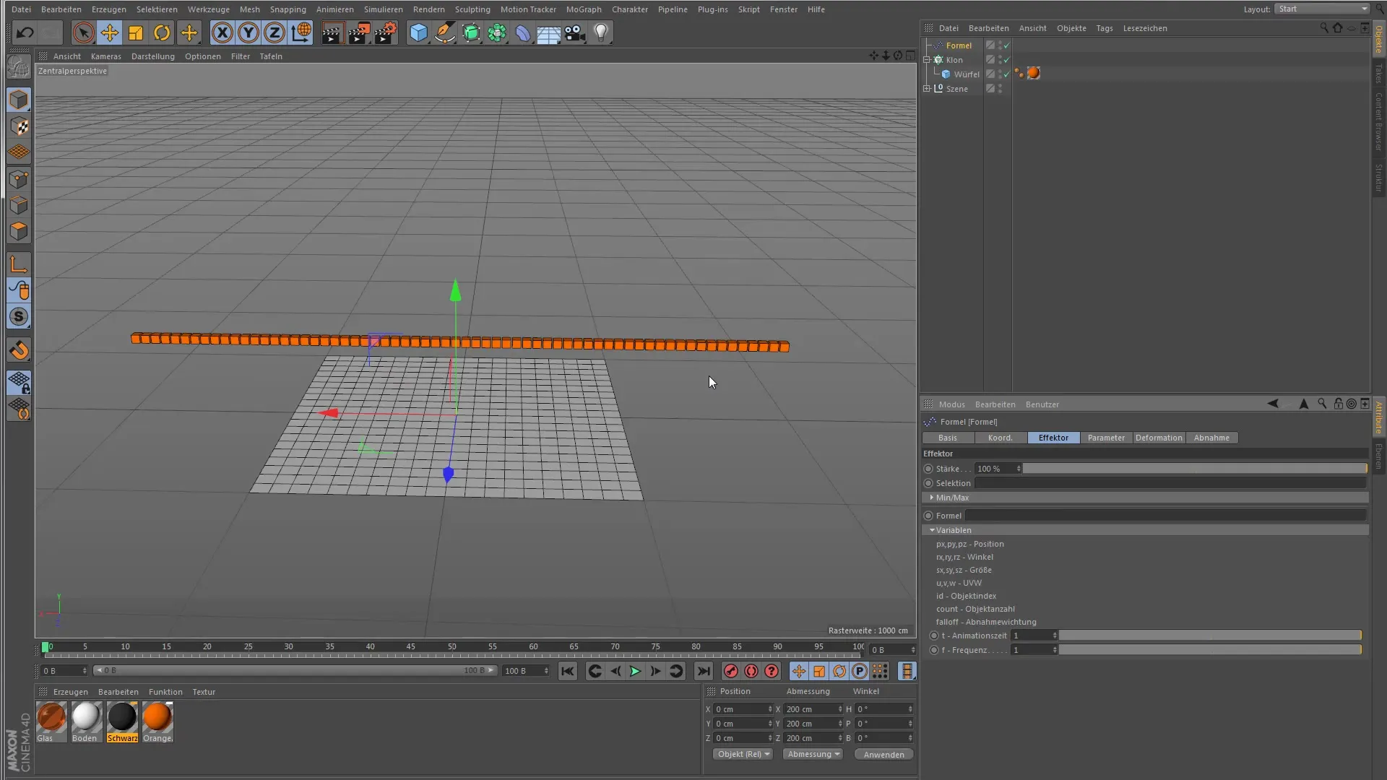The height and width of the screenshot is (780, 1387).
Task: Click the workplane lock icon
Action: coord(19,382)
